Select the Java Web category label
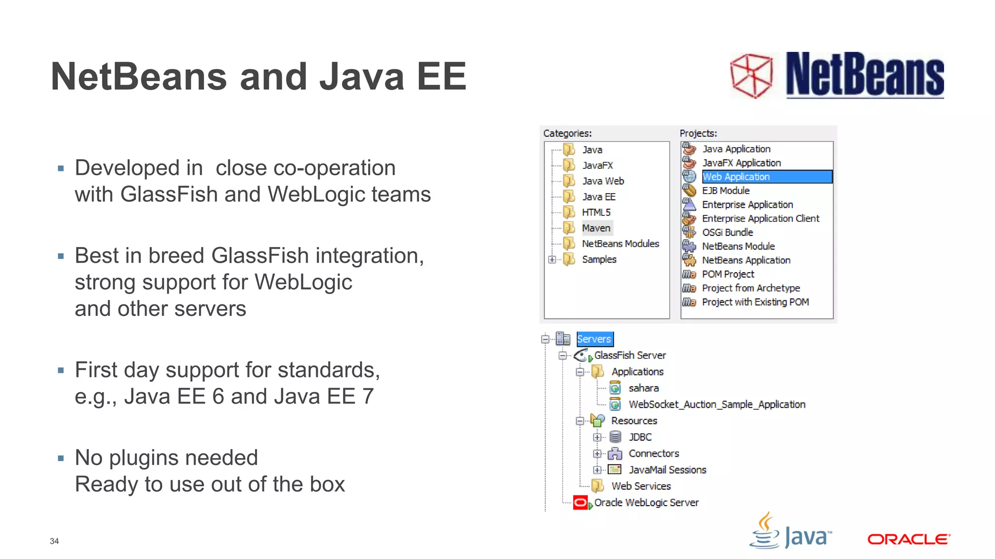Viewport: 995px width, 559px height. tap(603, 181)
